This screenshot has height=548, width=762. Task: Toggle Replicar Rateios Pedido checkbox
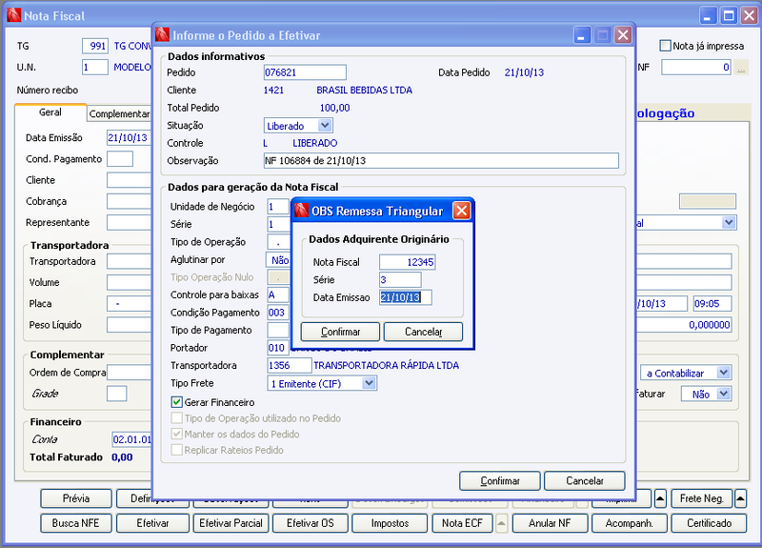(x=176, y=450)
